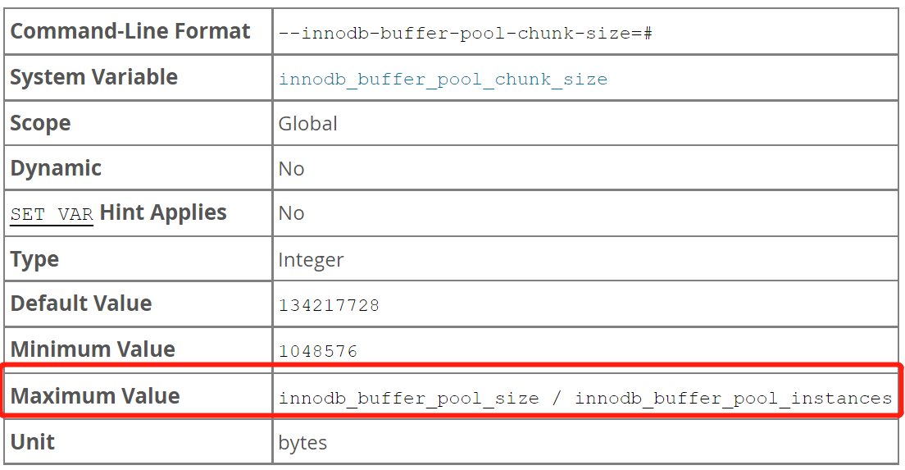Screen dimensions: 905x470
Task: Click the bytes unit value
Action: [302, 443]
